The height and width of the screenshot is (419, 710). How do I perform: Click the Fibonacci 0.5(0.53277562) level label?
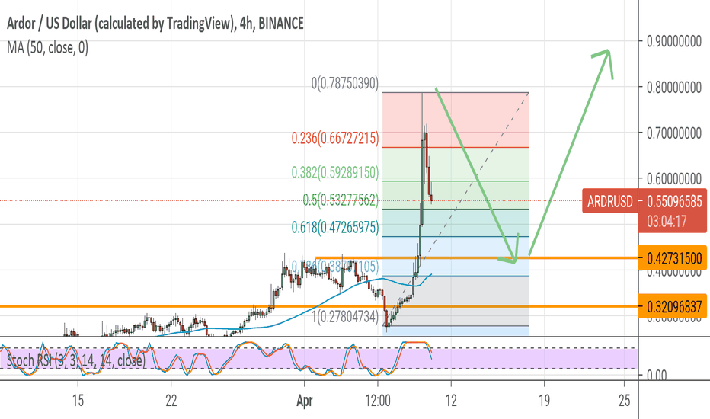point(341,200)
